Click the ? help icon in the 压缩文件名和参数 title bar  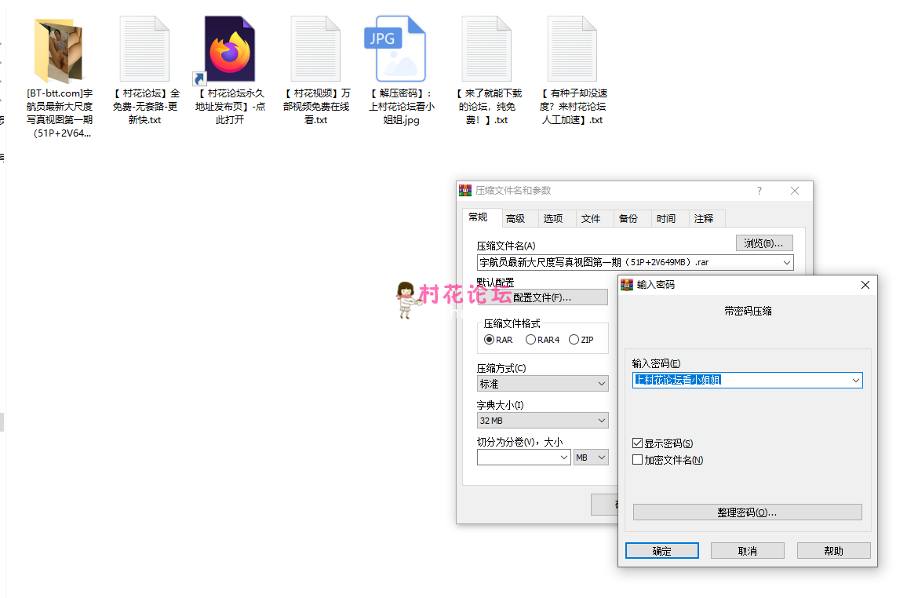(759, 191)
